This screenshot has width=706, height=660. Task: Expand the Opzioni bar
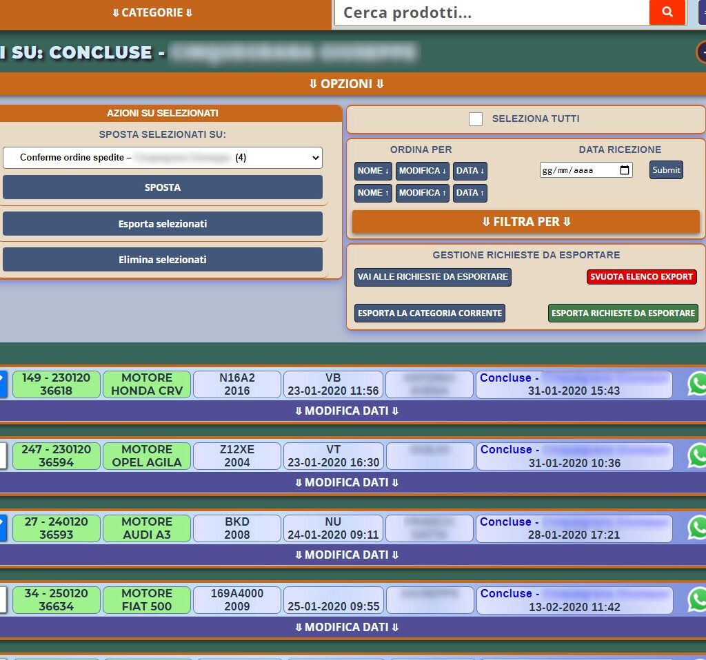[347, 84]
